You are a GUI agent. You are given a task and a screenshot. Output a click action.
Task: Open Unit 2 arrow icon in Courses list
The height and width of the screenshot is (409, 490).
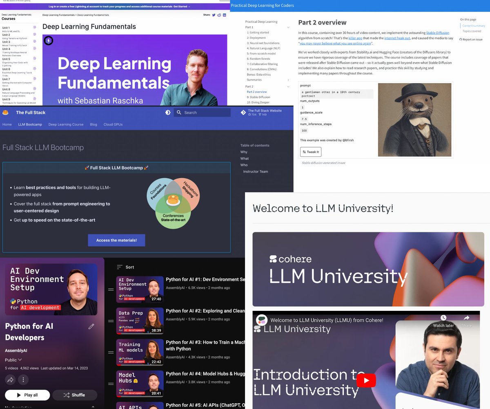(x=35, y=35)
